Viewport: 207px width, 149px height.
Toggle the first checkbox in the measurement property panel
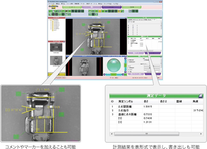pos(129,60)
